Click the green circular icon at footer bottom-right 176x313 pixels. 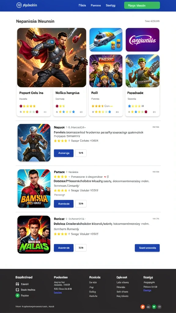154,307
